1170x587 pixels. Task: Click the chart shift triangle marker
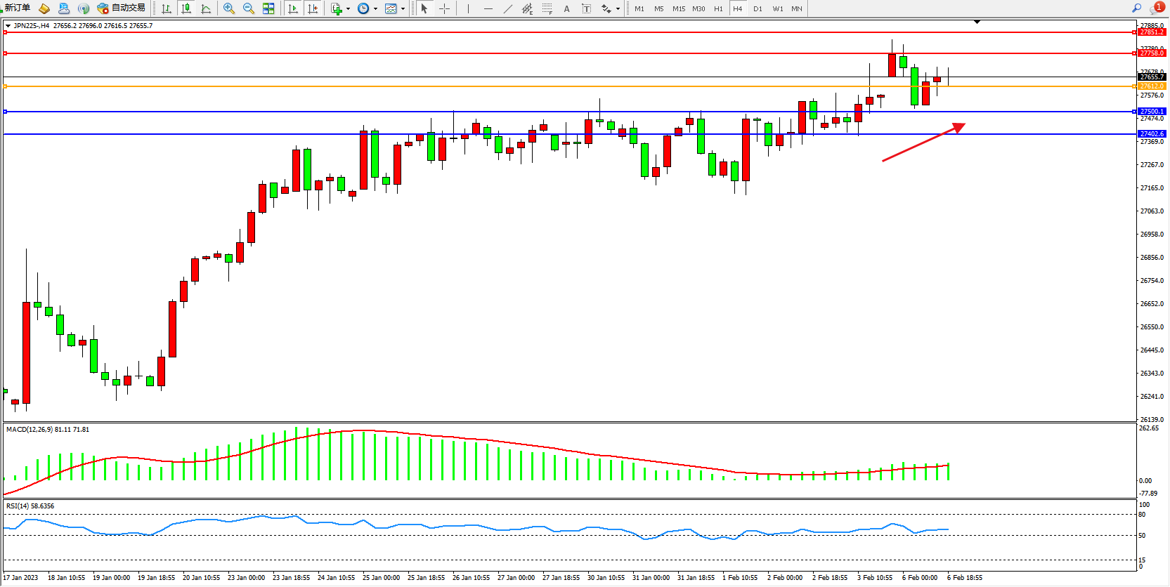click(977, 22)
